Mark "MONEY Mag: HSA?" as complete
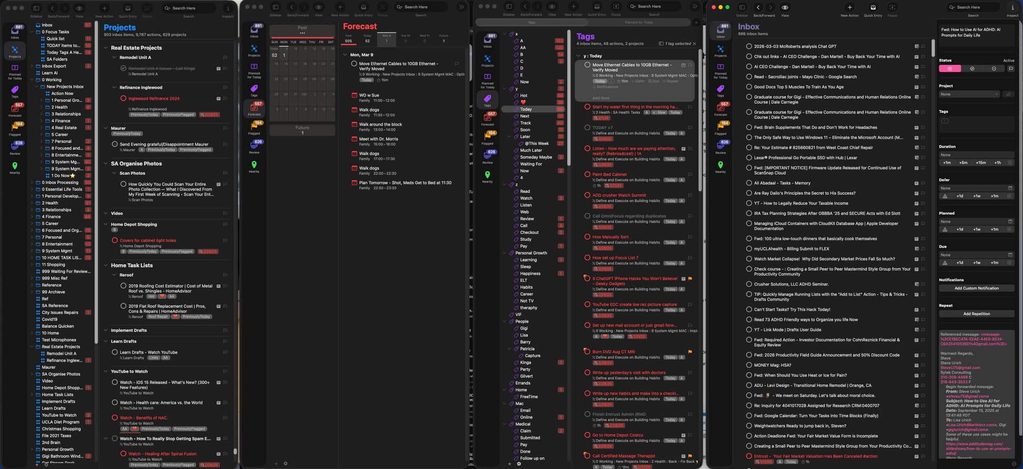Screen dimensions: 1023x469 (749, 365)
